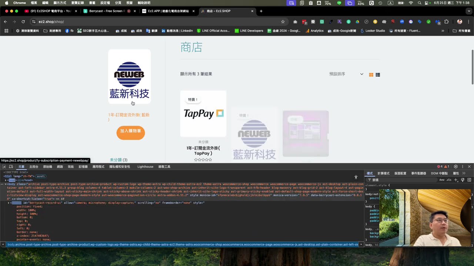The image size is (474, 266).
Task: Open the Chrome extensions puzzle icon
Action: click(x=447, y=21)
